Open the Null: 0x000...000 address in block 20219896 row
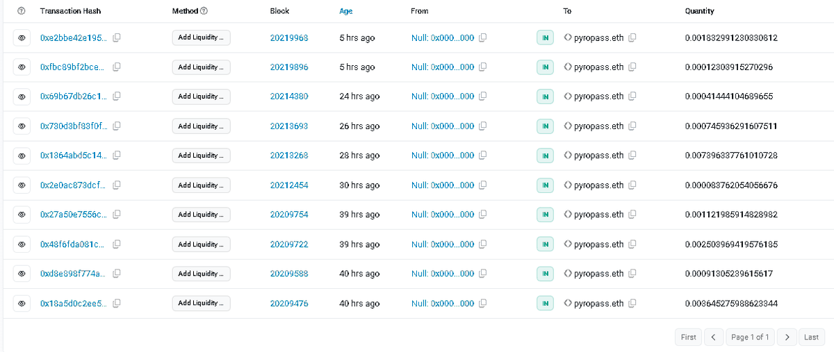The width and height of the screenshot is (834, 352). tap(443, 67)
